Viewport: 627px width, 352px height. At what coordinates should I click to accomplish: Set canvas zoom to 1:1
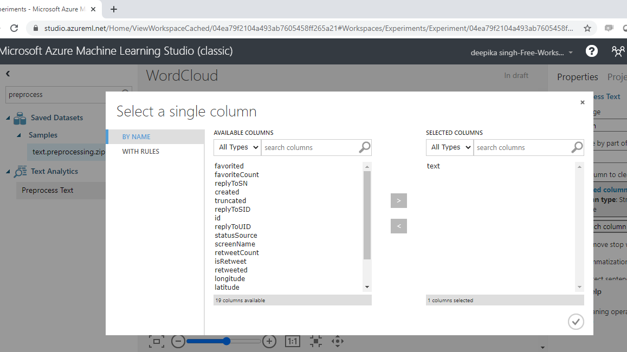(x=292, y=341)
